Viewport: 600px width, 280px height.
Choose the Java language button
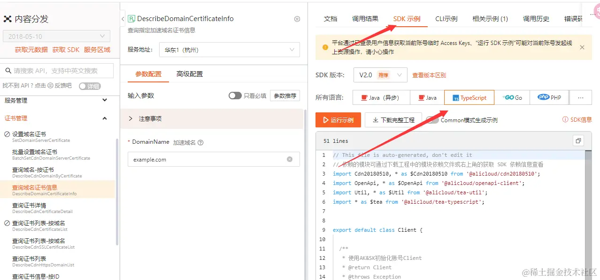tap(427, 97)
